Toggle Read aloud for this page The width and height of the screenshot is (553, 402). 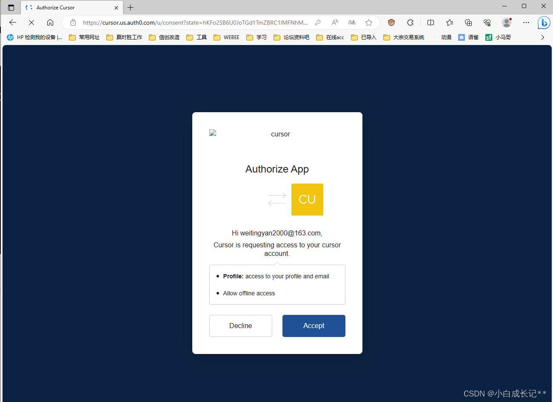pos(334,23)
